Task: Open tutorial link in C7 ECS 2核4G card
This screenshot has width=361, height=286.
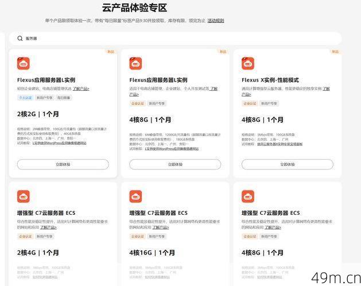Action: [x=45, y=277]
